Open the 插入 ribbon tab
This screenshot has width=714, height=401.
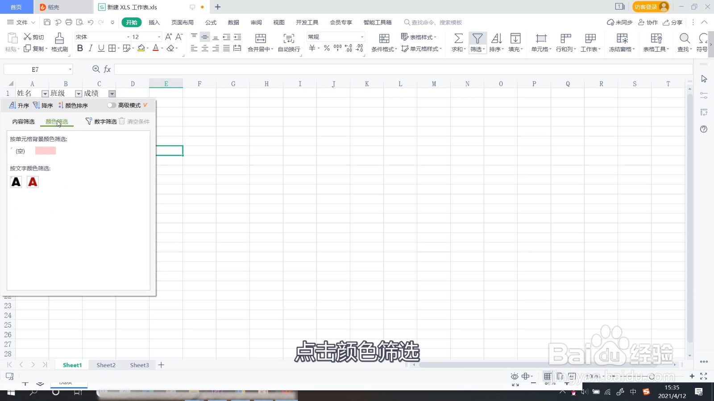point(154,22)
